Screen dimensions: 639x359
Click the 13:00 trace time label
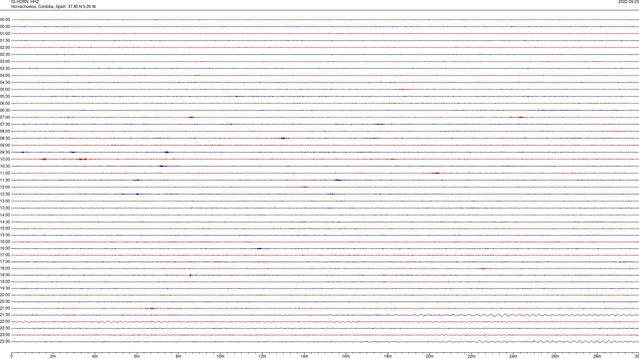pyautogui.click(x=5, y=201)
